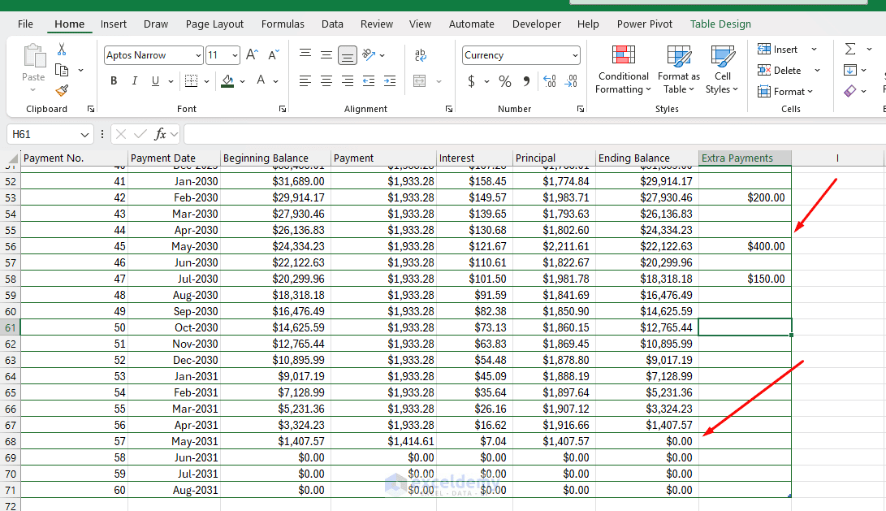The width and height of the screenshot is (886, 511).
Task: Toggle Center horizontal alignment
Action: coord(326,80)
